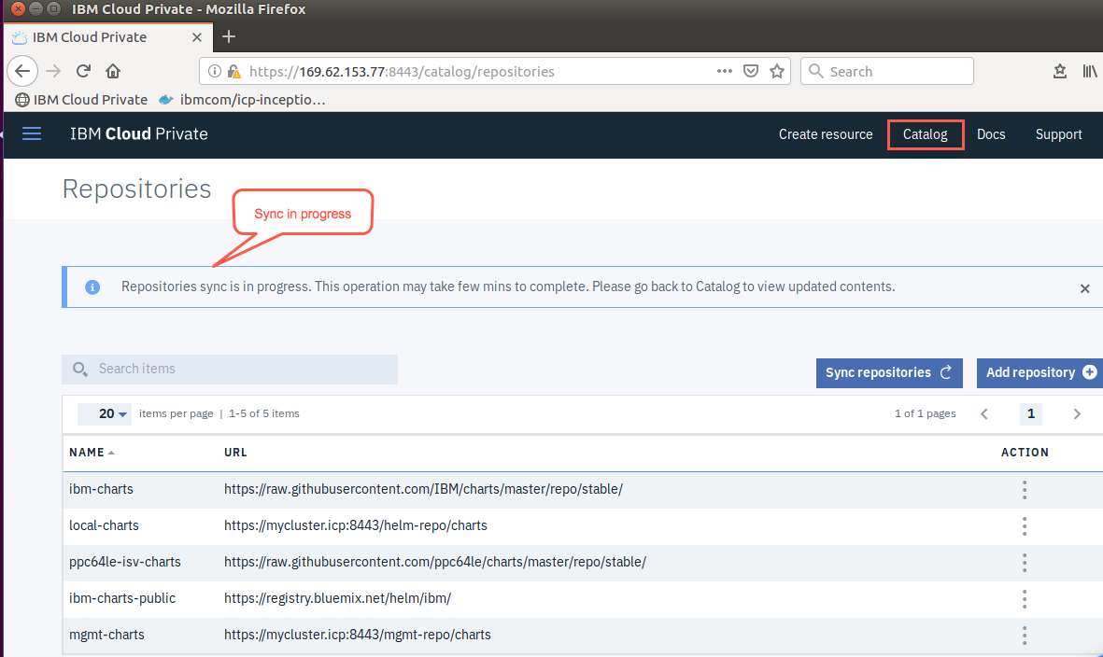The image size is (1103, 657).
Task: Open action menu for local-charts
Action: [1025, 526]
